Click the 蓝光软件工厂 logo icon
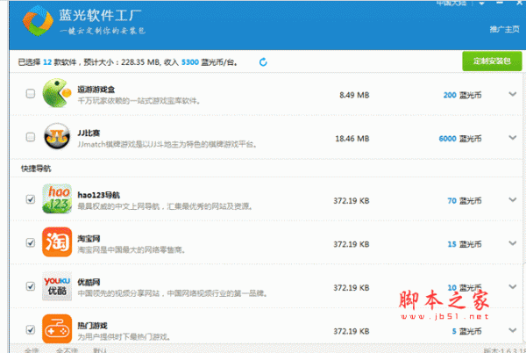The width and height of the screenshot is (526, 353). [38, 21]
